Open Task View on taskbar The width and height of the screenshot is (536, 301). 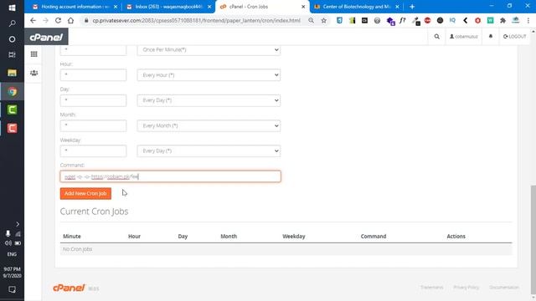coord(12,54)
